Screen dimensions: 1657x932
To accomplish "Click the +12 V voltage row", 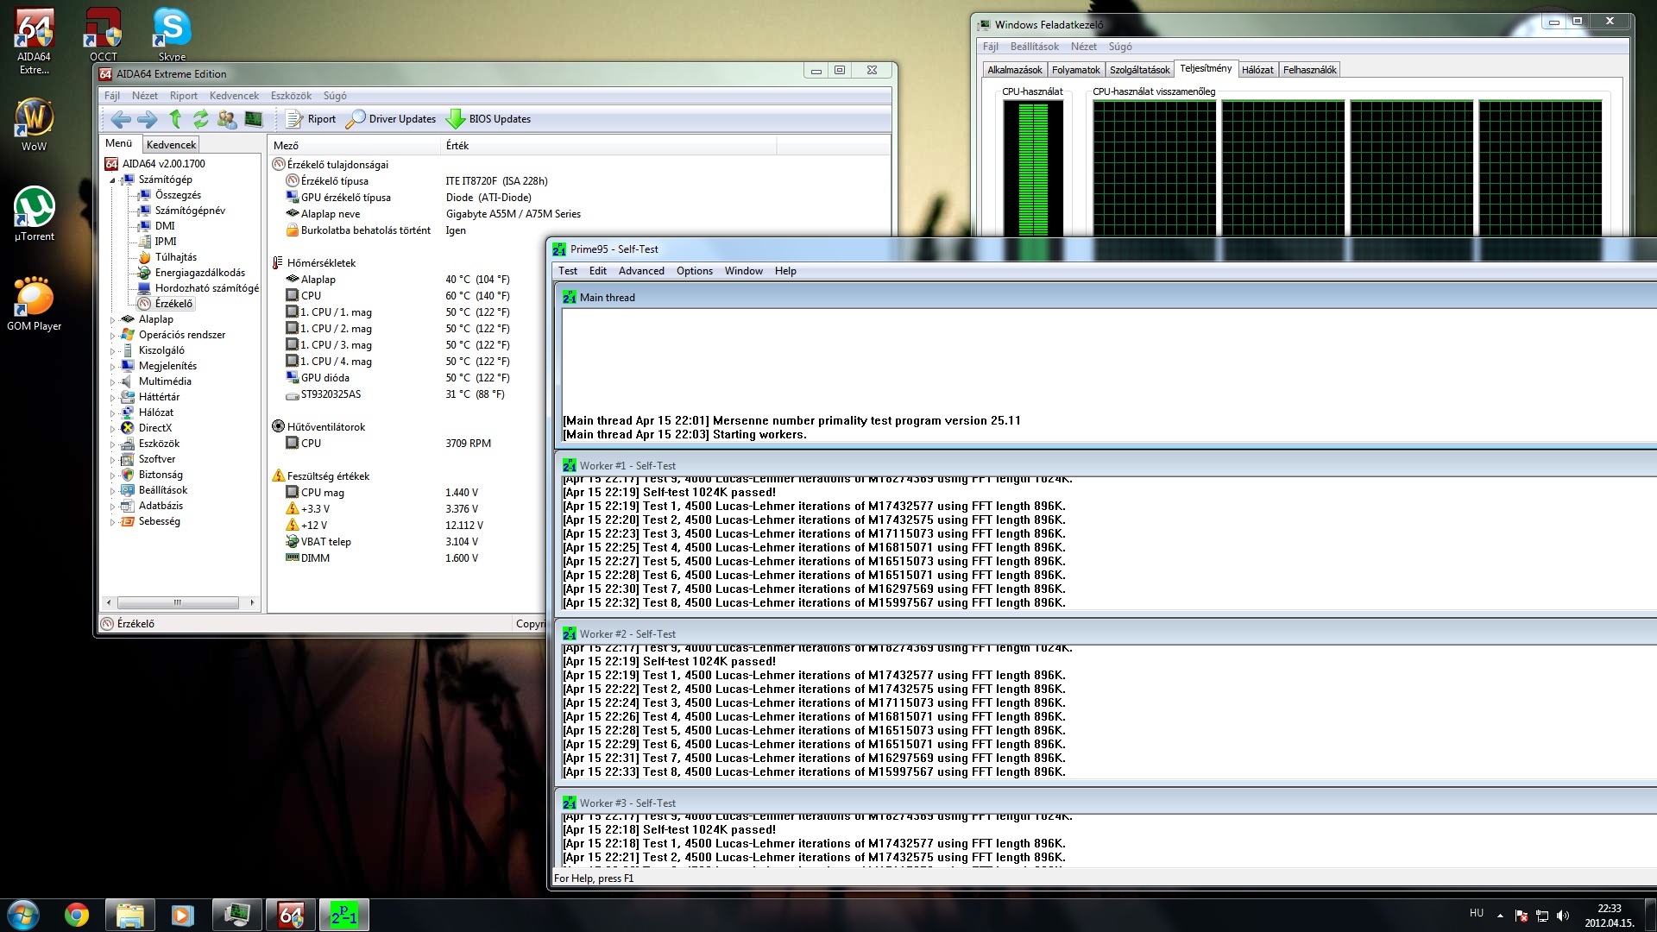I will (406, 526).
